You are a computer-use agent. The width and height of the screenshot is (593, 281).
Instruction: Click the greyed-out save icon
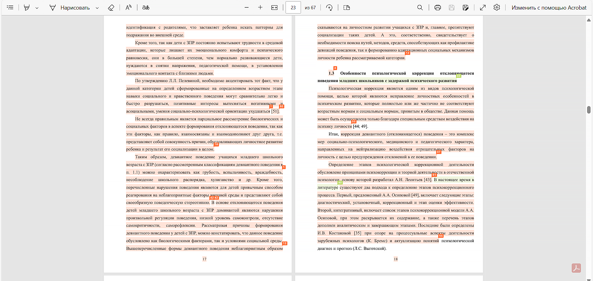451,7
